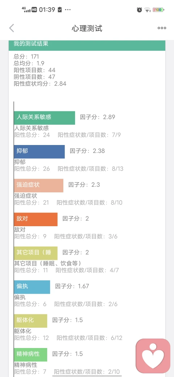Tap the 总分：171 result line
Screen dimensions: 174x377
[26, 57]
